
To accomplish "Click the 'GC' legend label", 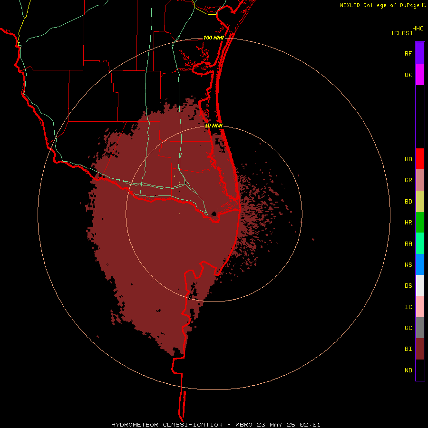I will pyautogui.click(x=408, y=328).
